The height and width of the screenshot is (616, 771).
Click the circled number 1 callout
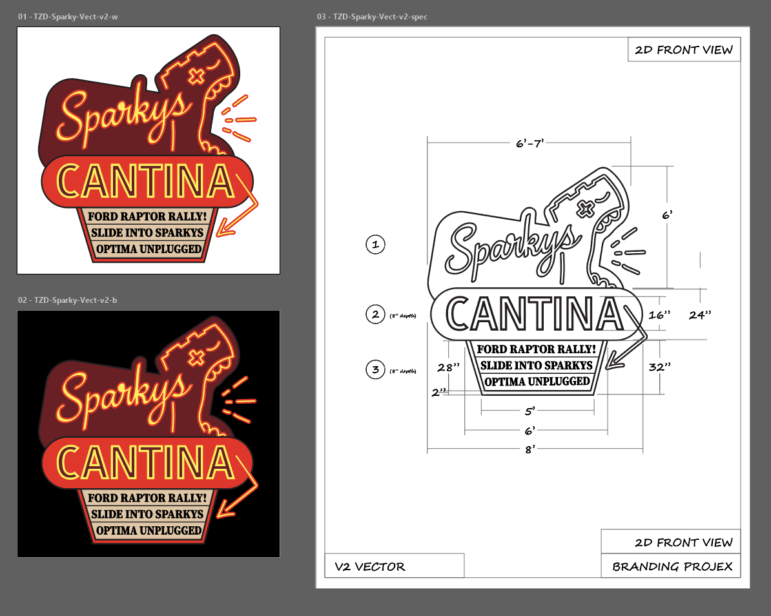tap(376, 244)
